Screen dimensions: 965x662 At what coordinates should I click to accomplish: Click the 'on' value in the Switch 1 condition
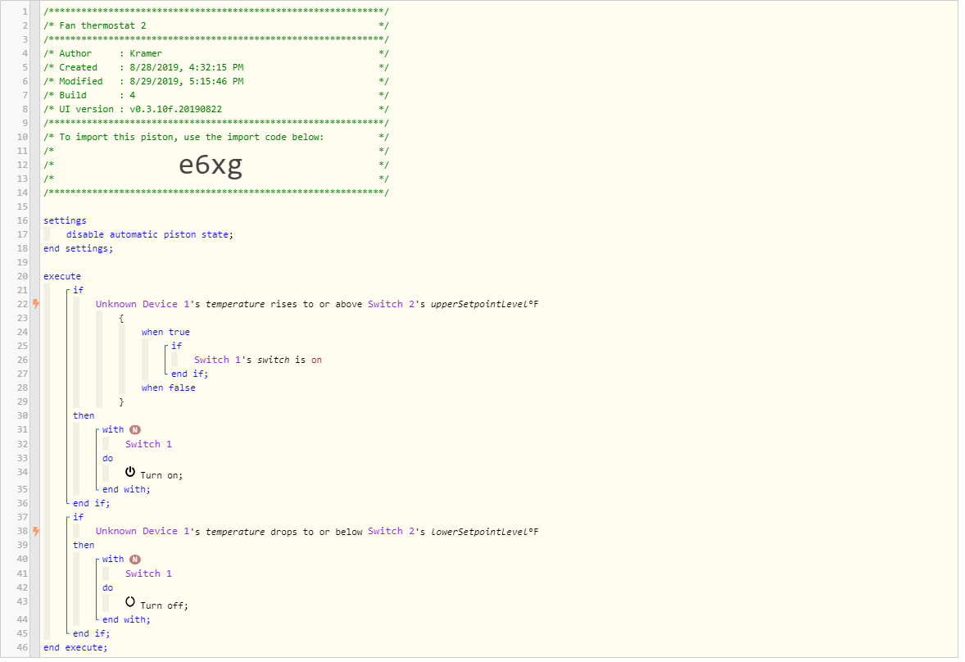316,360
